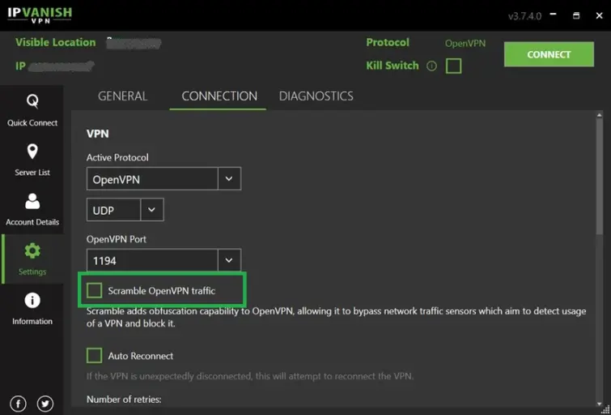611x415 pixels.
Task: Expand the Active Protocol dropdown arrow
Action: pyautogui.click(x=229, y=179)
